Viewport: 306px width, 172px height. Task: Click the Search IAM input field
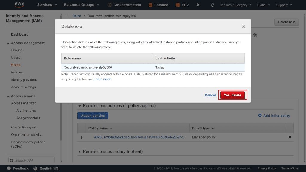pyautogui.click(x=33, y=160)
